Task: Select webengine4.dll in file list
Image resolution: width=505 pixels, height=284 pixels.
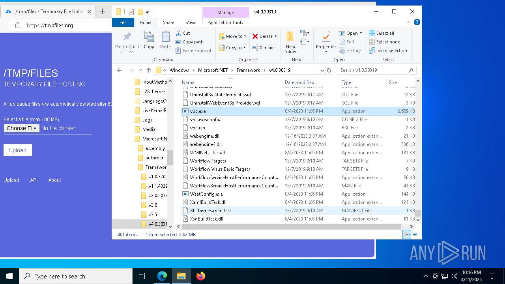Action: click(298, 144)
